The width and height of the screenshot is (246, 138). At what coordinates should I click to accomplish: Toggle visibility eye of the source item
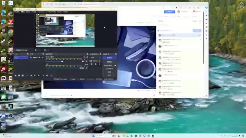coord(40,58)
